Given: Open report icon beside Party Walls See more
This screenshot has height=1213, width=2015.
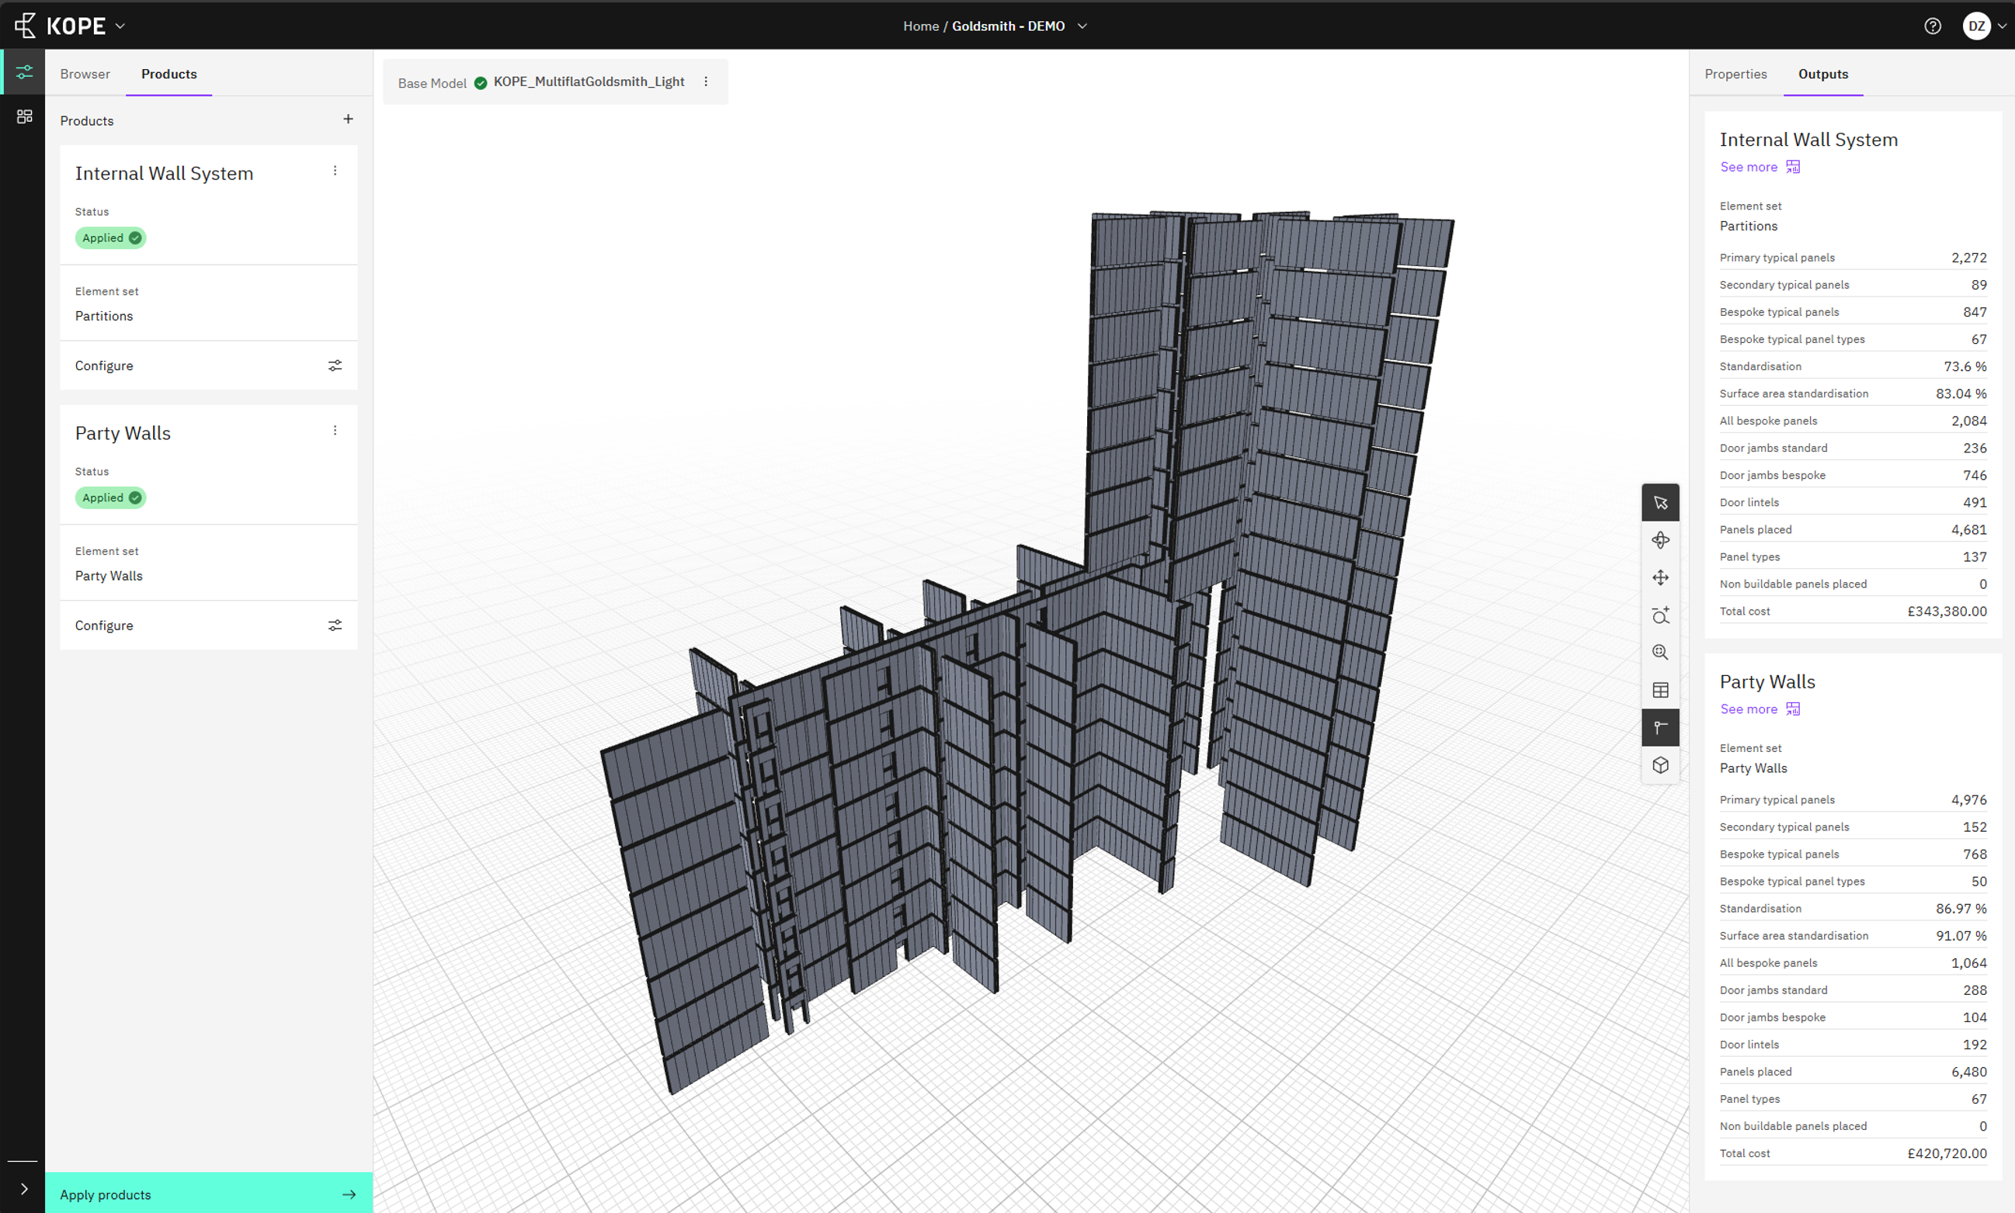Looking at the screenshot, I should click(x=1793, y=709).
